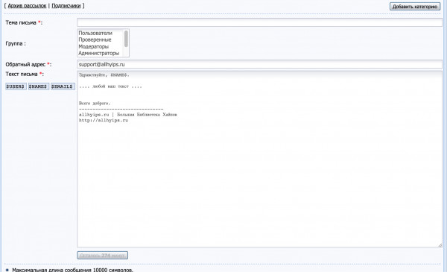Click the 'allhyips.ru | Большая Библиотека Хайпов' line
Screen dimensions: 447x272
127,115
